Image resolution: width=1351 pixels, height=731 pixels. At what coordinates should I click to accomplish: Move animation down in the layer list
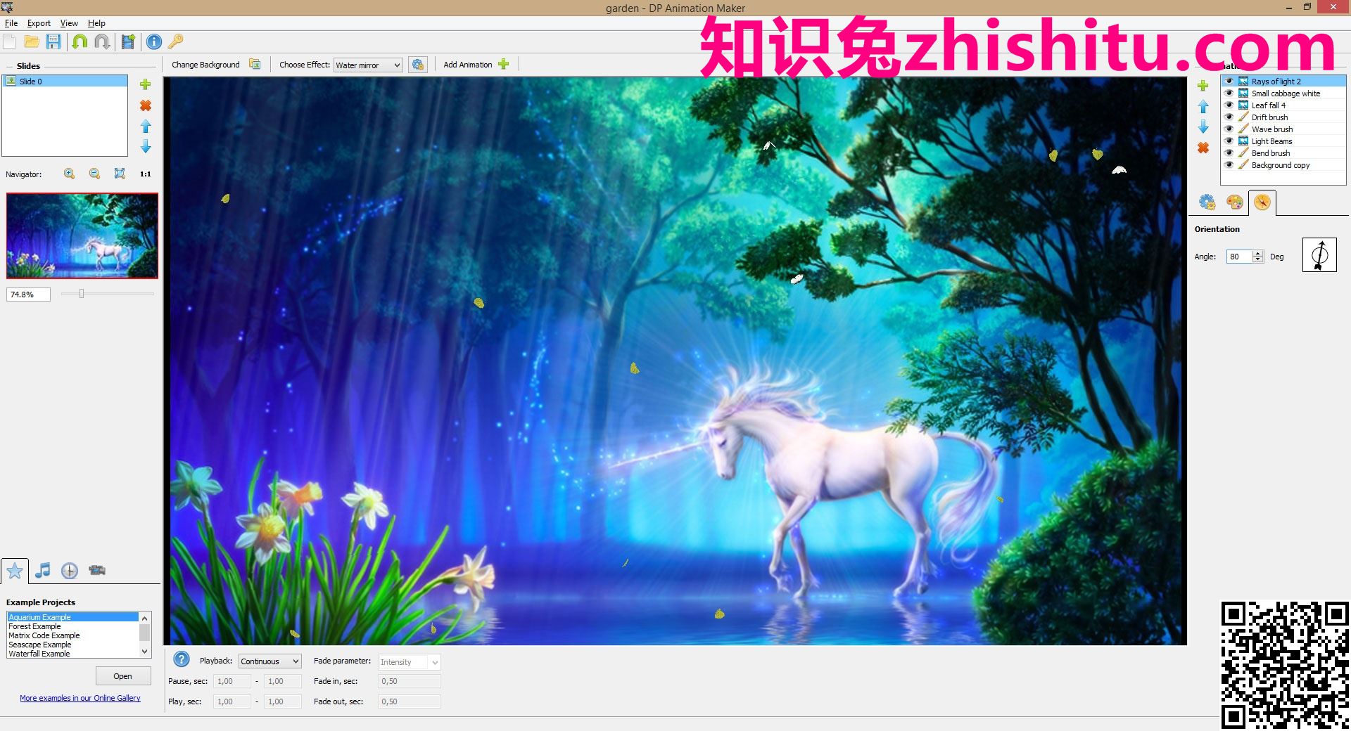click(x=1203, y=127)
